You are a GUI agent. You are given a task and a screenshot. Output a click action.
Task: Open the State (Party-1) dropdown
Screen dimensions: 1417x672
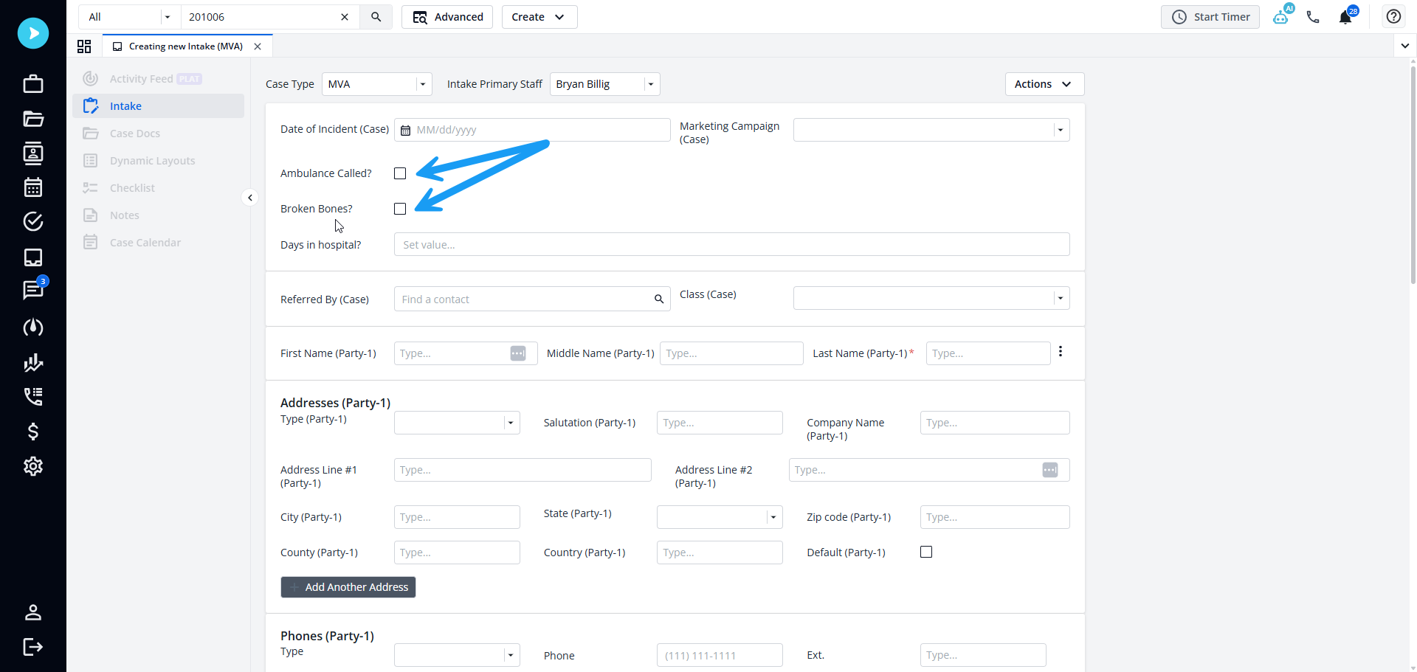click(720, 517)
